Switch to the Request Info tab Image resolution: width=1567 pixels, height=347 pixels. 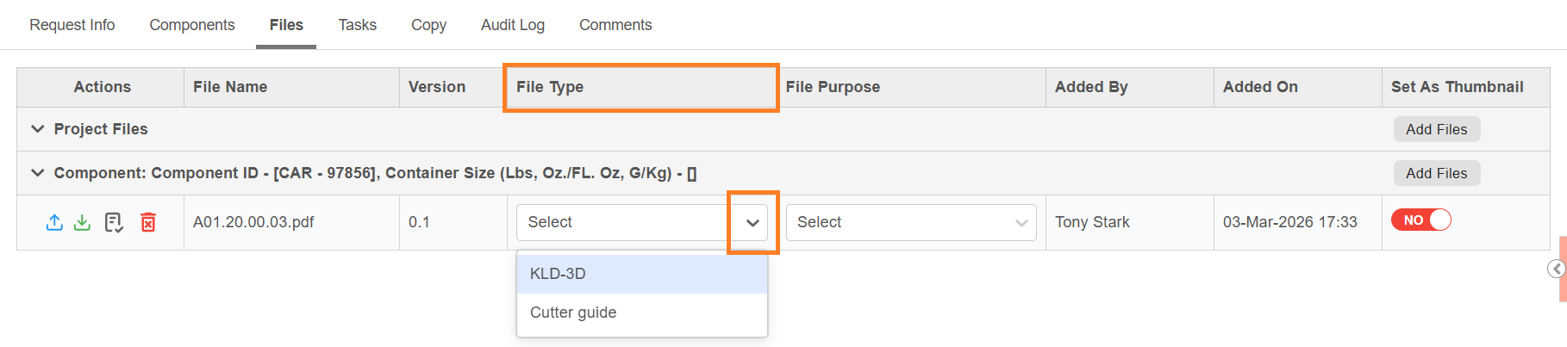(x=72, y=25)
